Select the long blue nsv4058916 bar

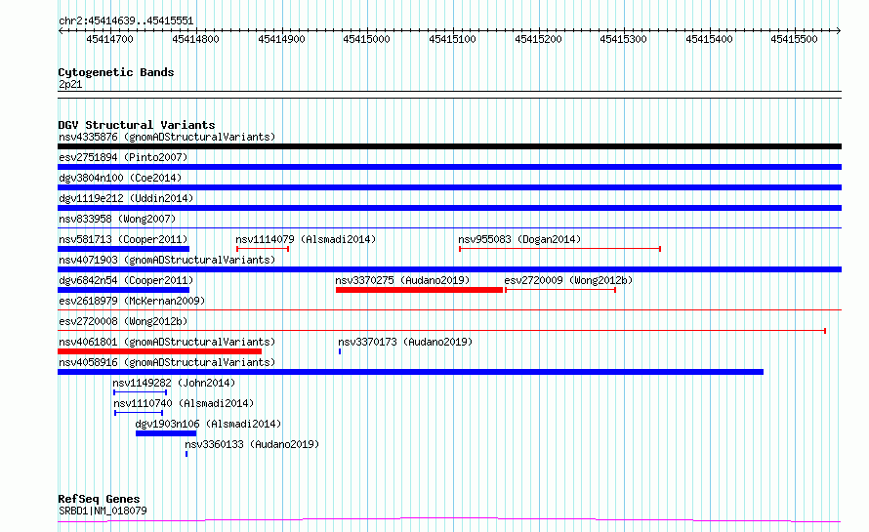[411, 372]
